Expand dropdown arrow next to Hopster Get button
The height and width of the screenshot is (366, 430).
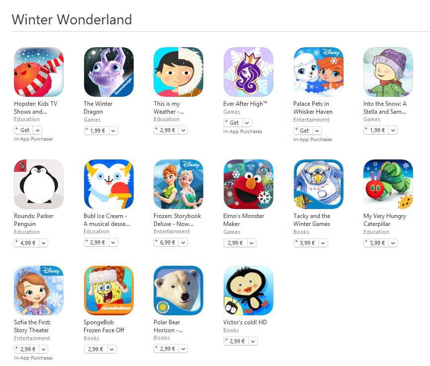pos(38,131)
